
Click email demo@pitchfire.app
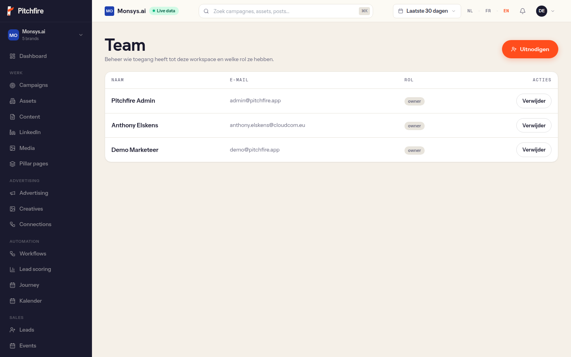click(x=255, y=150)
